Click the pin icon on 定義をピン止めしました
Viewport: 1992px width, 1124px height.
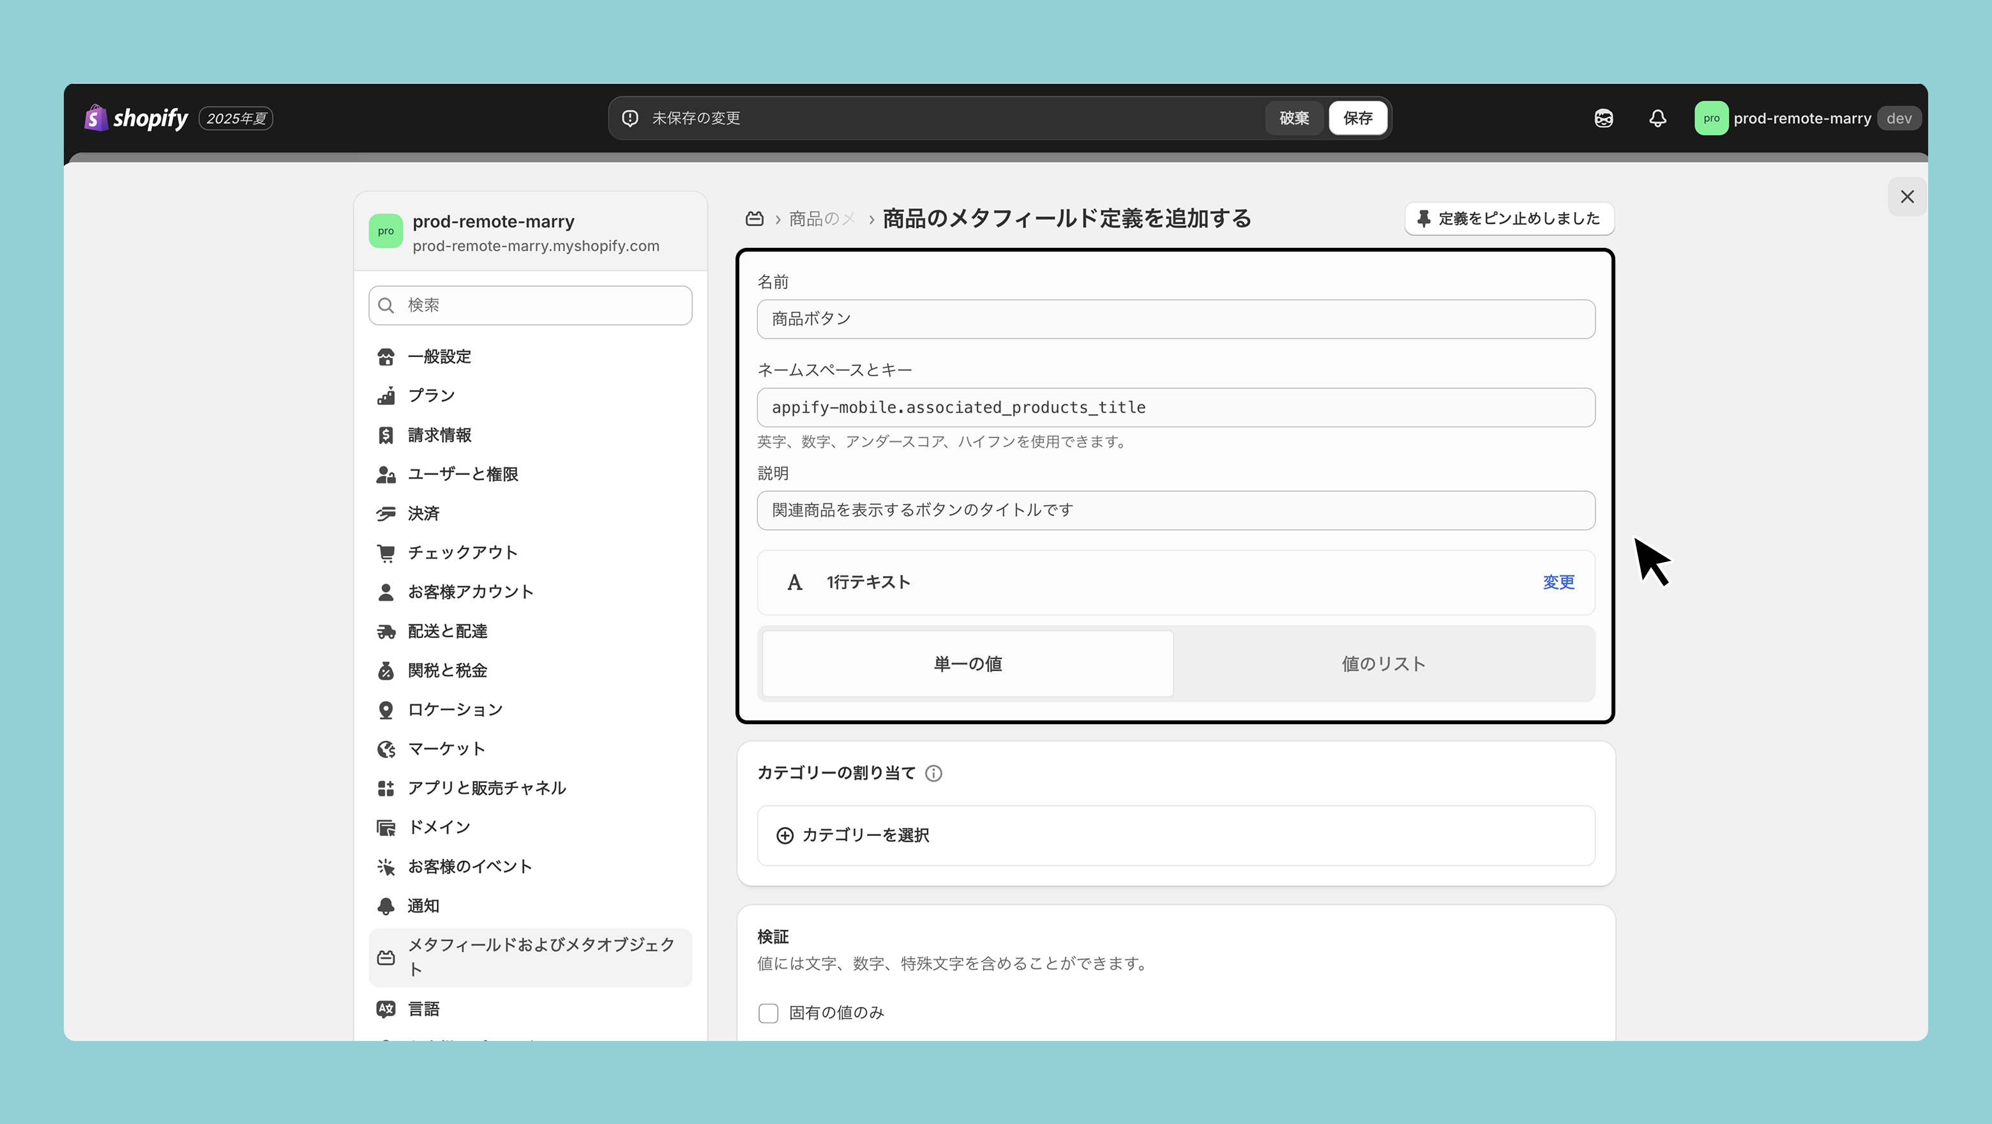point(1423,219)
